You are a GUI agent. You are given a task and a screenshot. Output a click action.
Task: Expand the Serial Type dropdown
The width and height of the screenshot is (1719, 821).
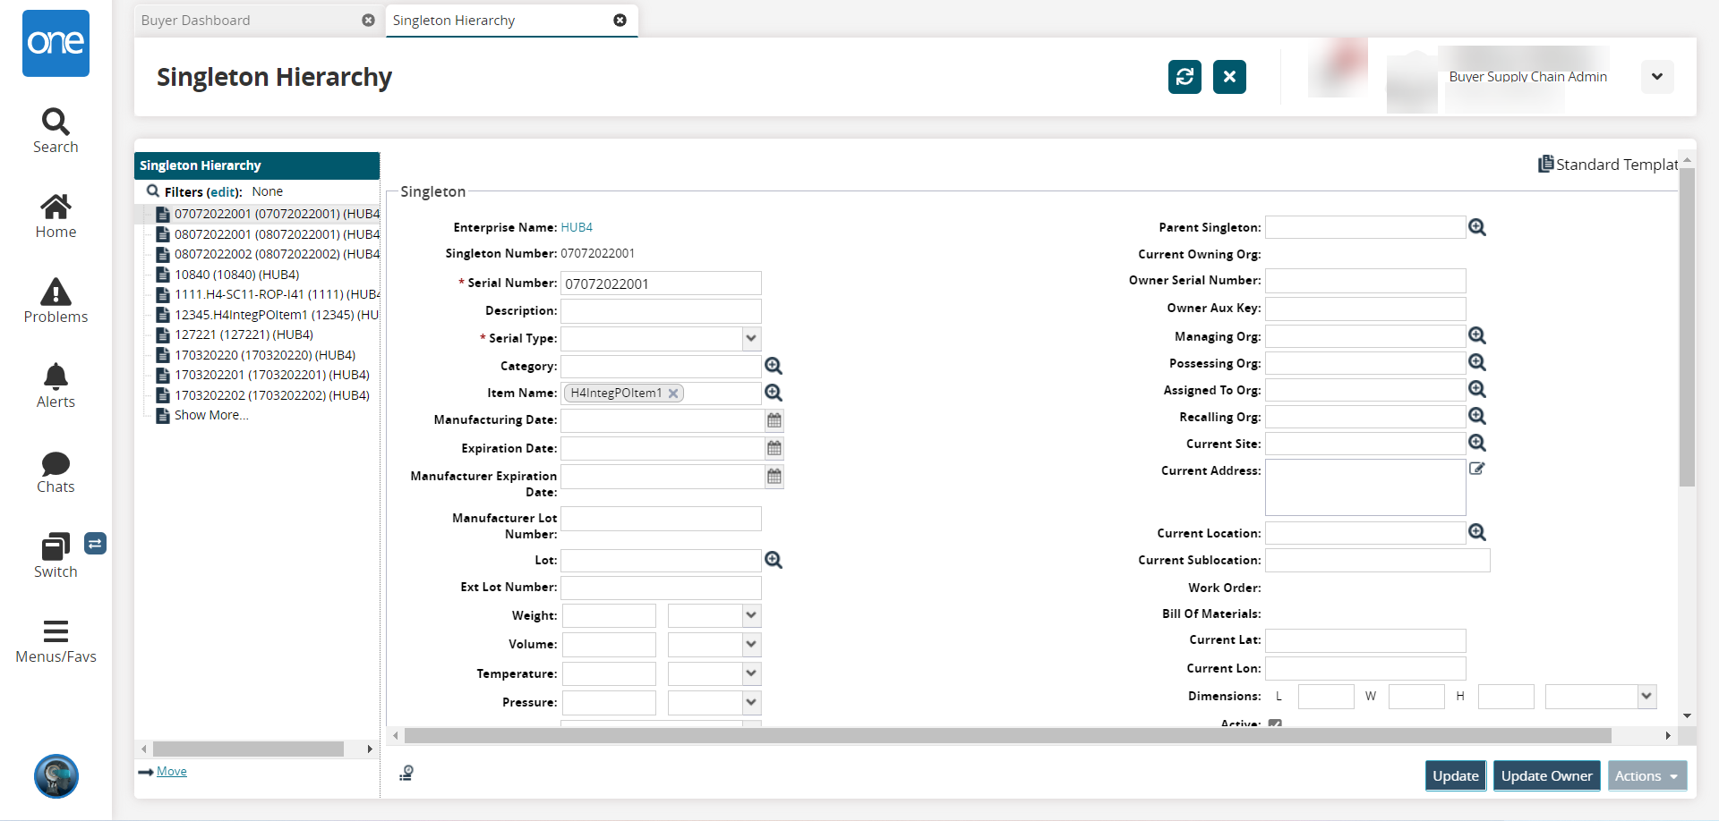tap(751, 339)
